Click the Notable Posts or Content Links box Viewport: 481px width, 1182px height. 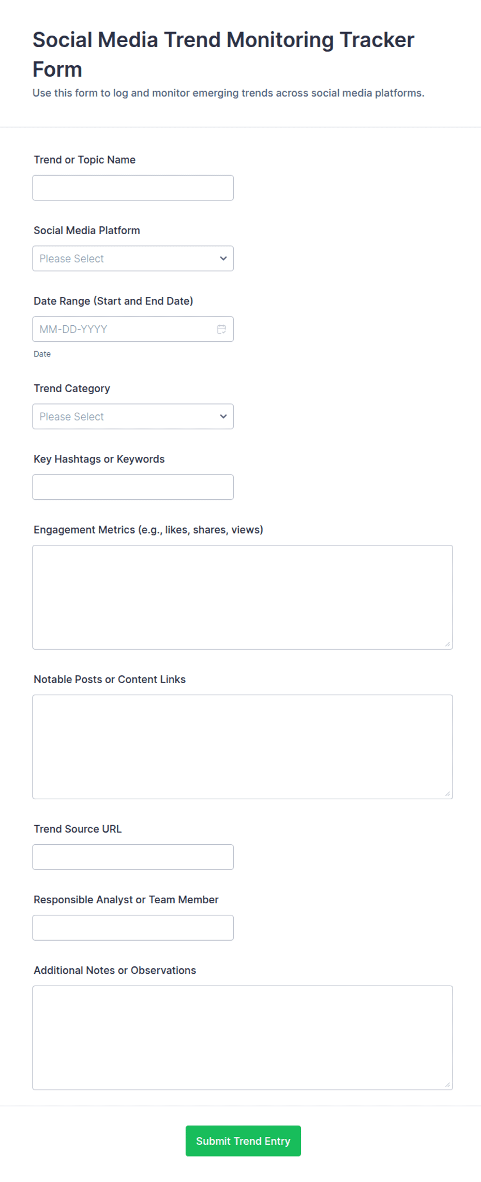pyautogui.click(x=243, y=747)
